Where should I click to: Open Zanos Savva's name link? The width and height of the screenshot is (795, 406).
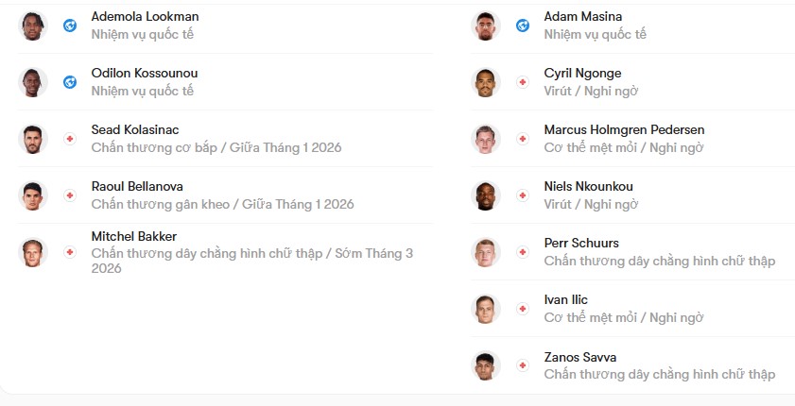580,358
